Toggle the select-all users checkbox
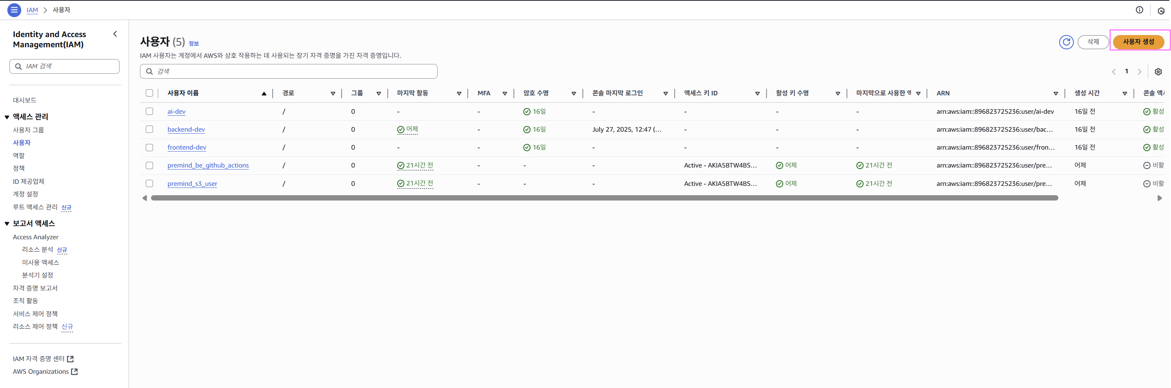 coord(149,93)
